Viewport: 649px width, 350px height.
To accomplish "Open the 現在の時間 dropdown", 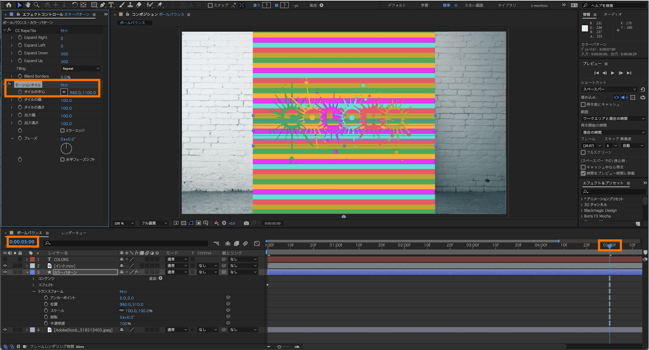I will [x=613, y=133].
